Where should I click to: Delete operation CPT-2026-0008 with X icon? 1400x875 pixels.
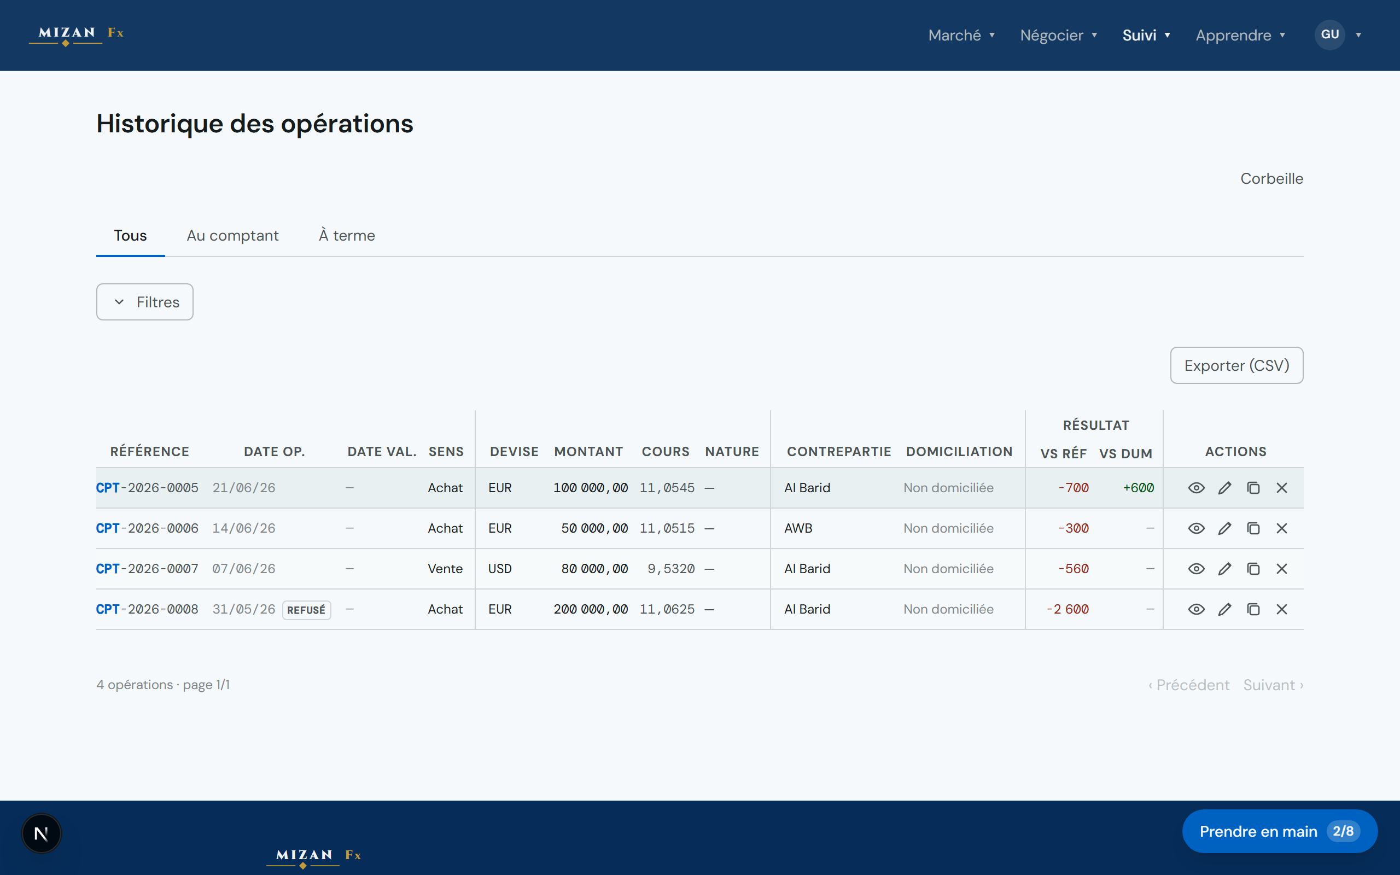1281,609
